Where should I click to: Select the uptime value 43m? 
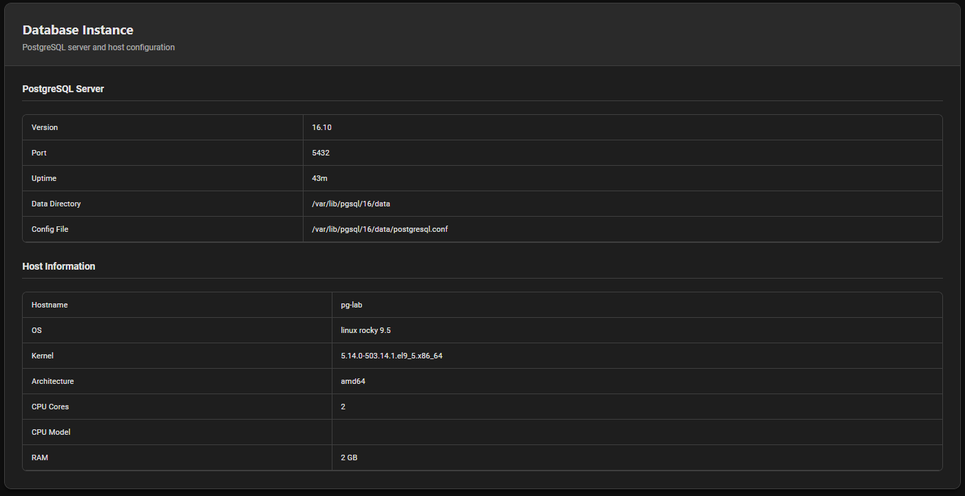click(319, 178)
